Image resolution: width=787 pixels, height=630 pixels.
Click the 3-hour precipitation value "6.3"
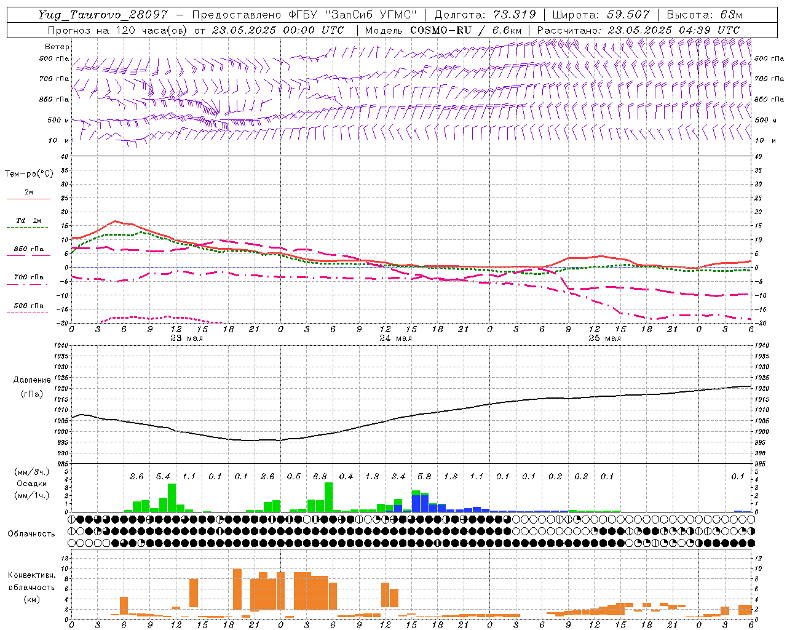(320, 477)
